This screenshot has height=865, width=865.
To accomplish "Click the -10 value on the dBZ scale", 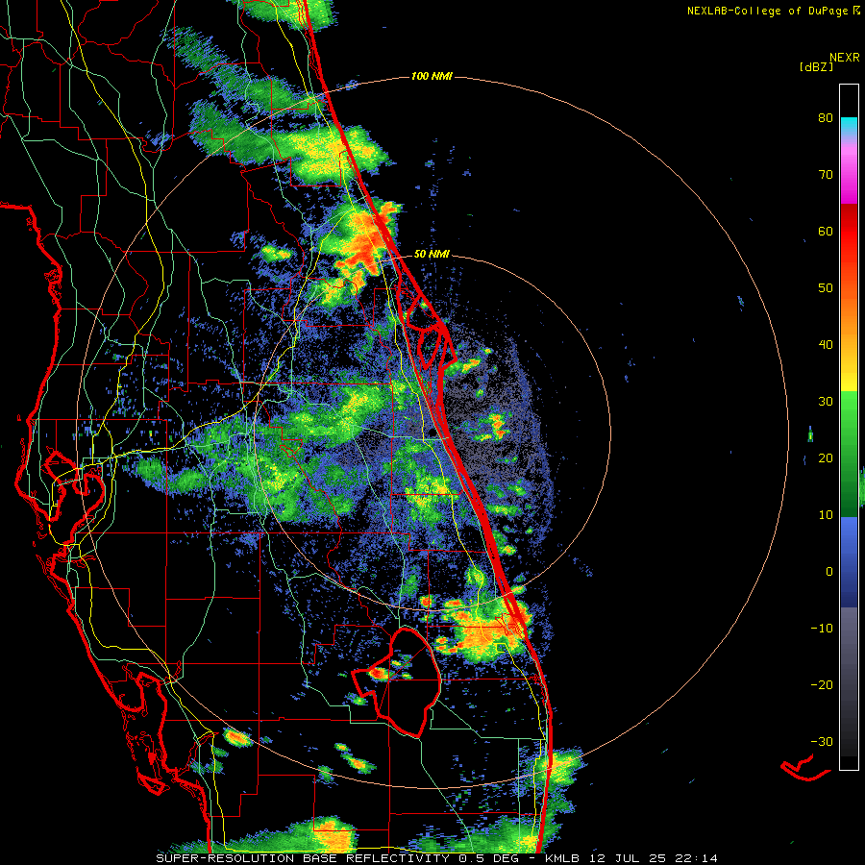I will pos(822,629).
